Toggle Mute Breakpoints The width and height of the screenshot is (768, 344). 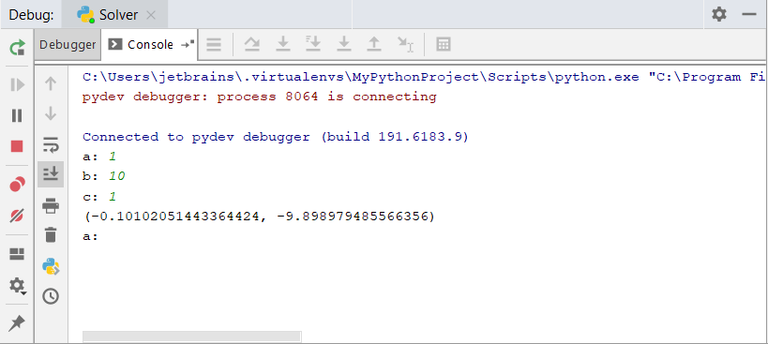pos(17,216)
